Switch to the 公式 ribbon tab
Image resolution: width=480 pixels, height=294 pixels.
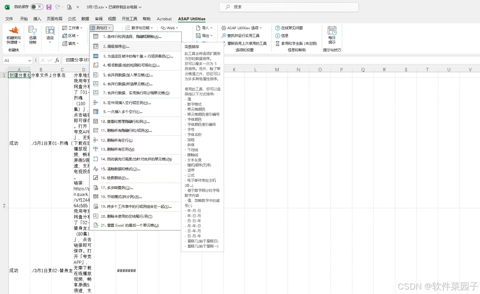click(72, 19)
